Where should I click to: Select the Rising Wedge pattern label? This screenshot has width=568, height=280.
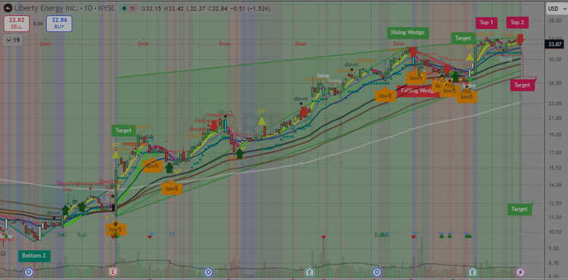click(x=408, y=33)
